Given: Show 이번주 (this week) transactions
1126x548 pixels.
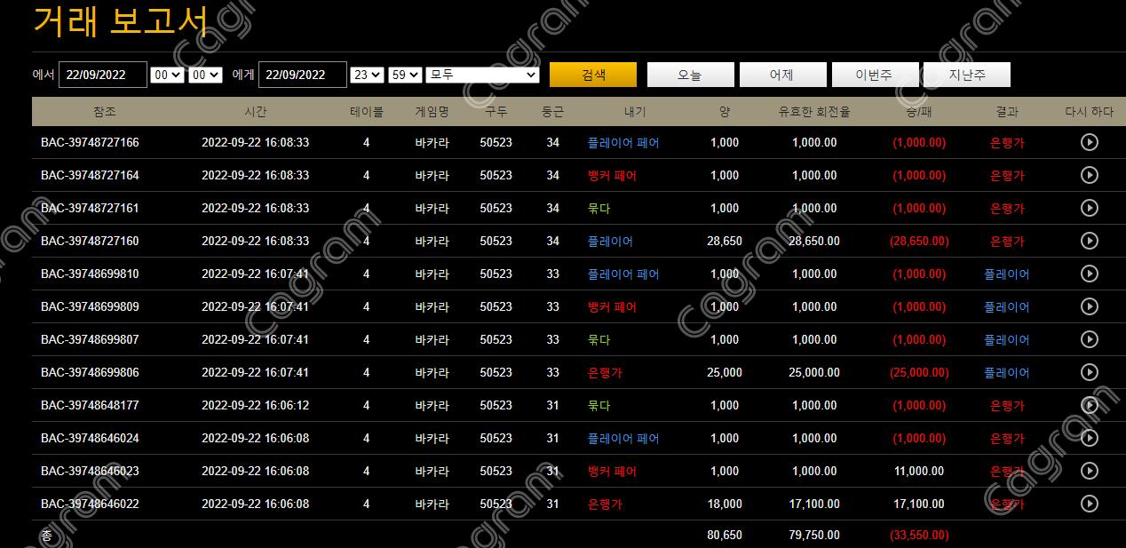Looking at the screenshot, I should pyautogui.click(x=875, y=75).
